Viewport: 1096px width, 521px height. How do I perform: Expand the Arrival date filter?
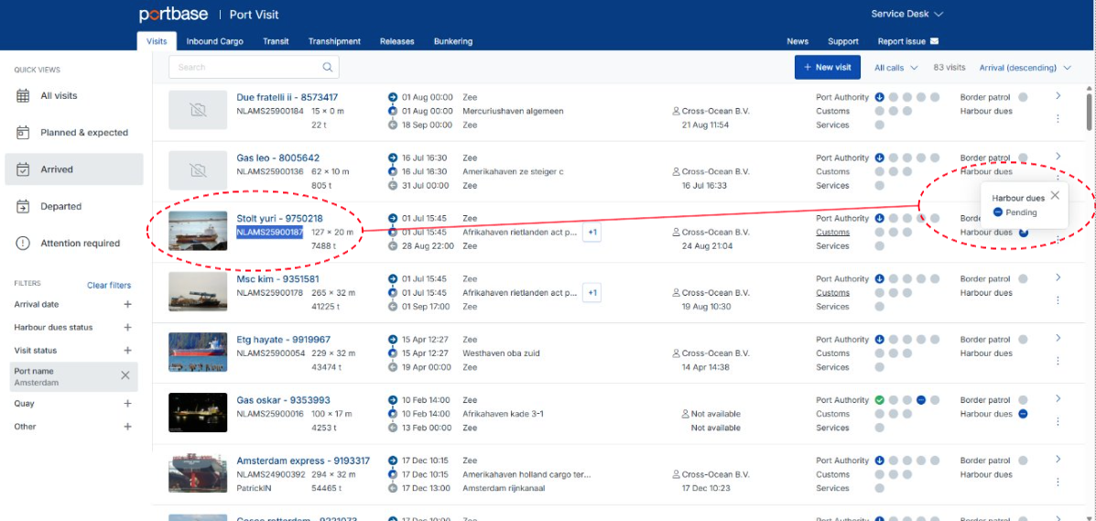pos(127,304)
